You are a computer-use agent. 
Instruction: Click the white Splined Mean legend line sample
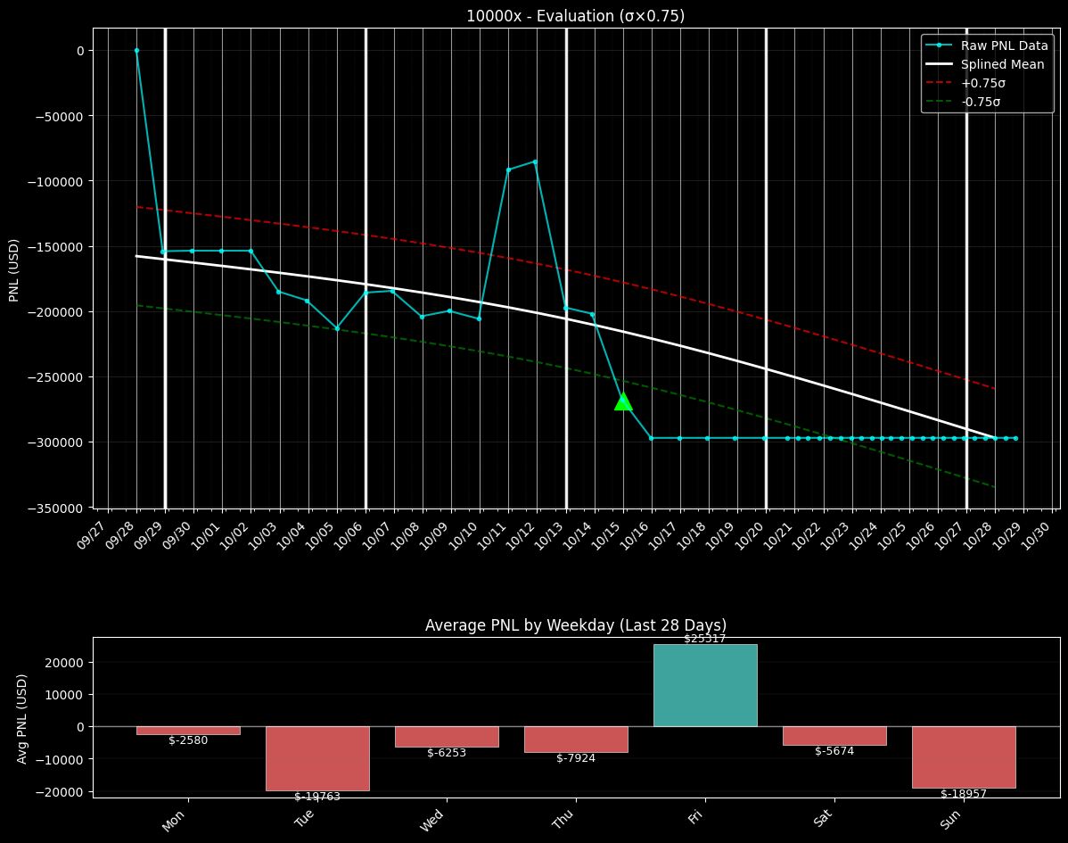point(939,64)
